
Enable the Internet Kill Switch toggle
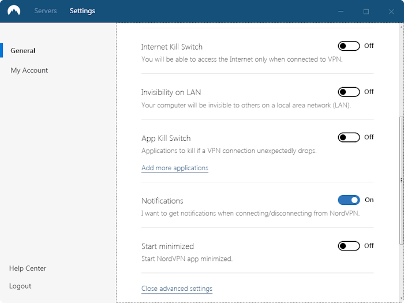coord(349,46)
